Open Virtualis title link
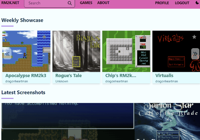Image resolution: width=200 pixels, height=140 pixels. tap(164, 76)
